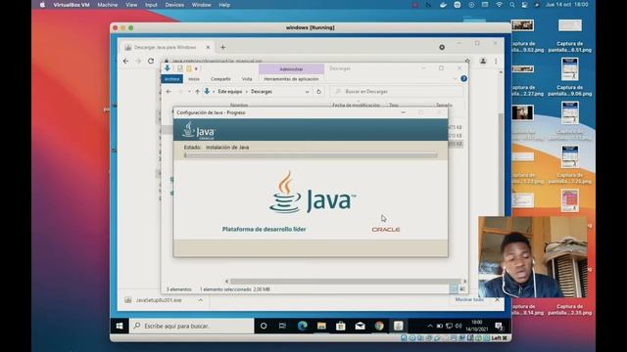Click 'Descargas' in the address breadcrumb
The image size is (627, 352).
262,91
